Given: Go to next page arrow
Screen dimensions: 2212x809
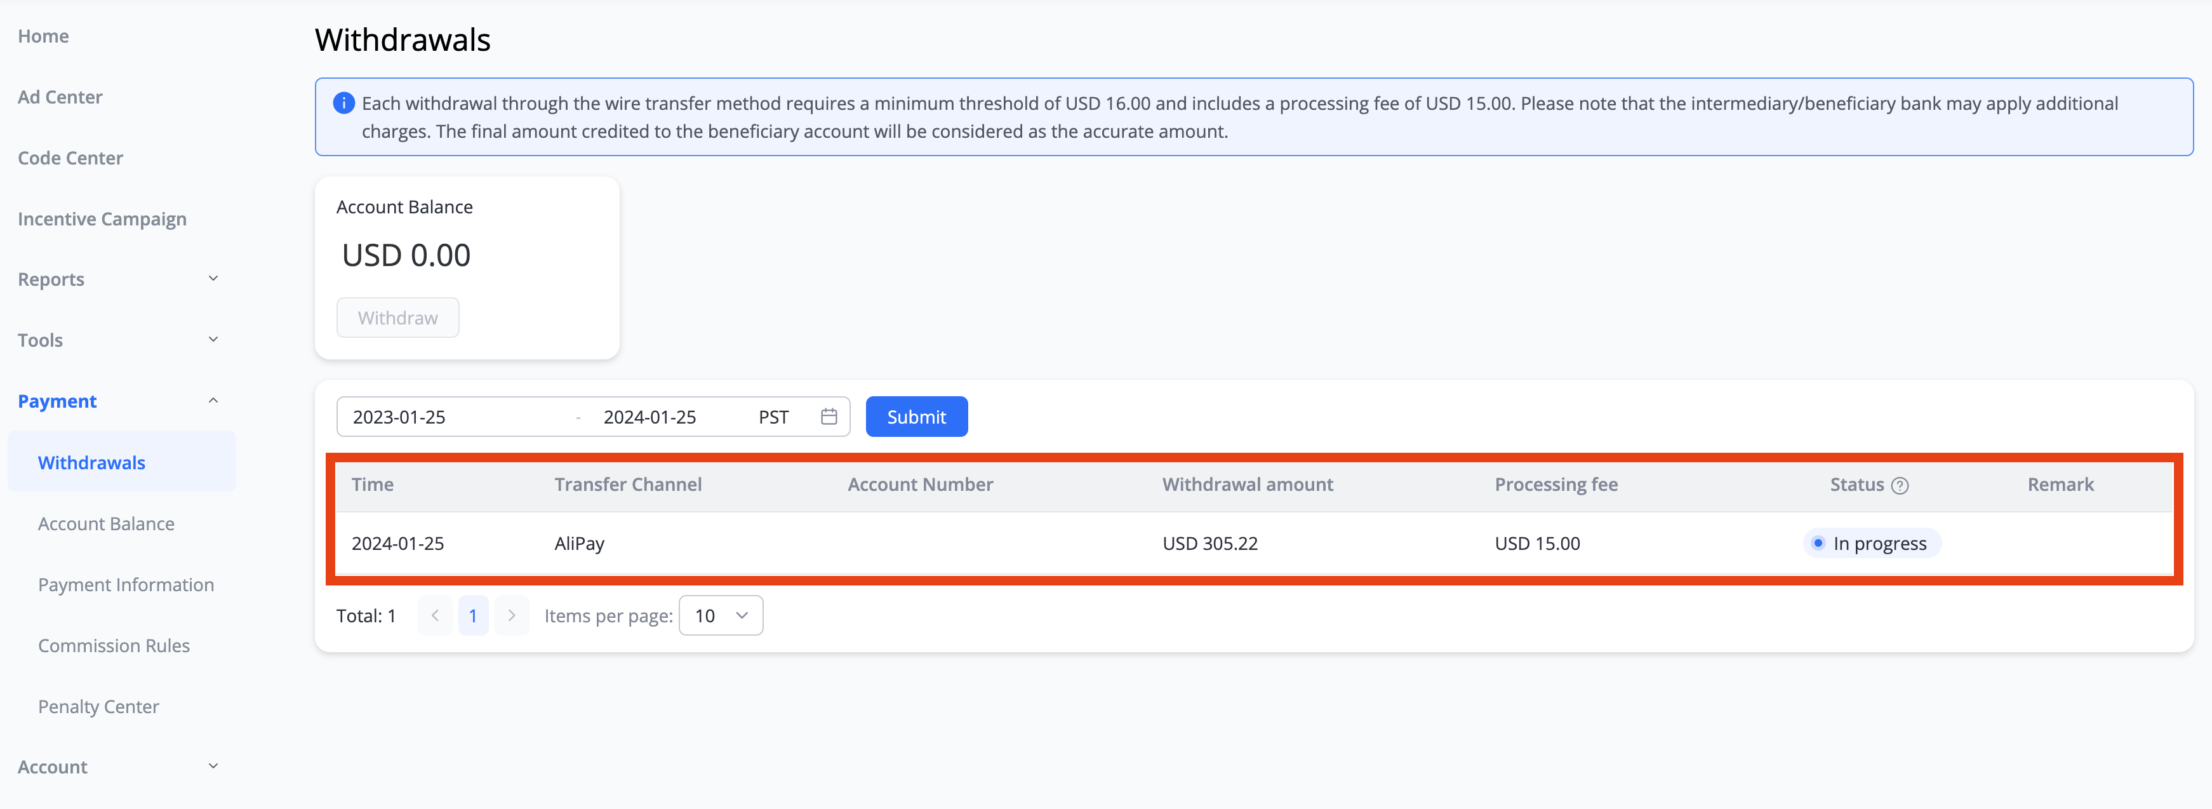Looking at the screenshot, I should pyautogui.click(x=512, y=616).
